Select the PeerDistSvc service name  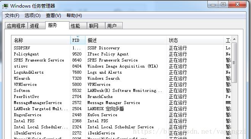[27, 97]
